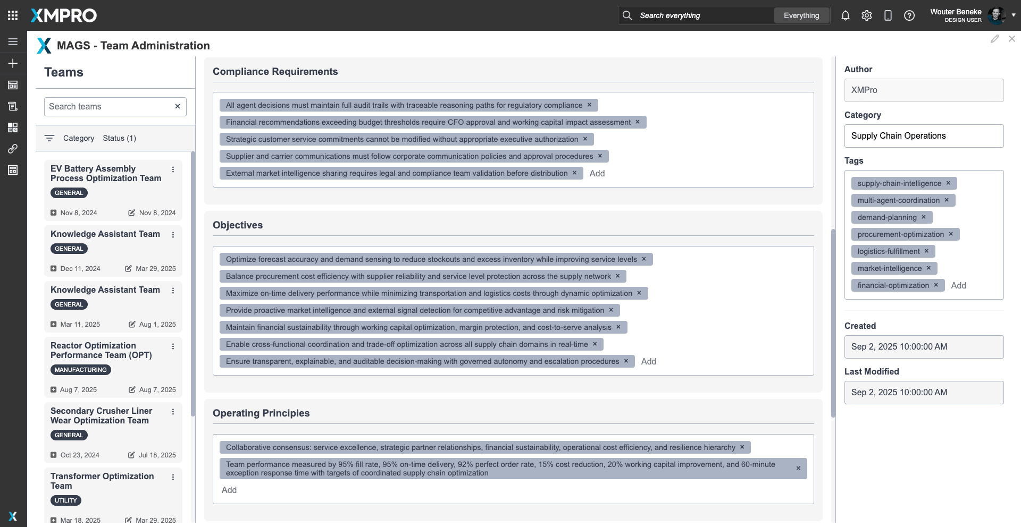The height and width of the screenshot is (527, 1021).
Task: Remove the demand-planning tag
Action: (x=924, y=217)
